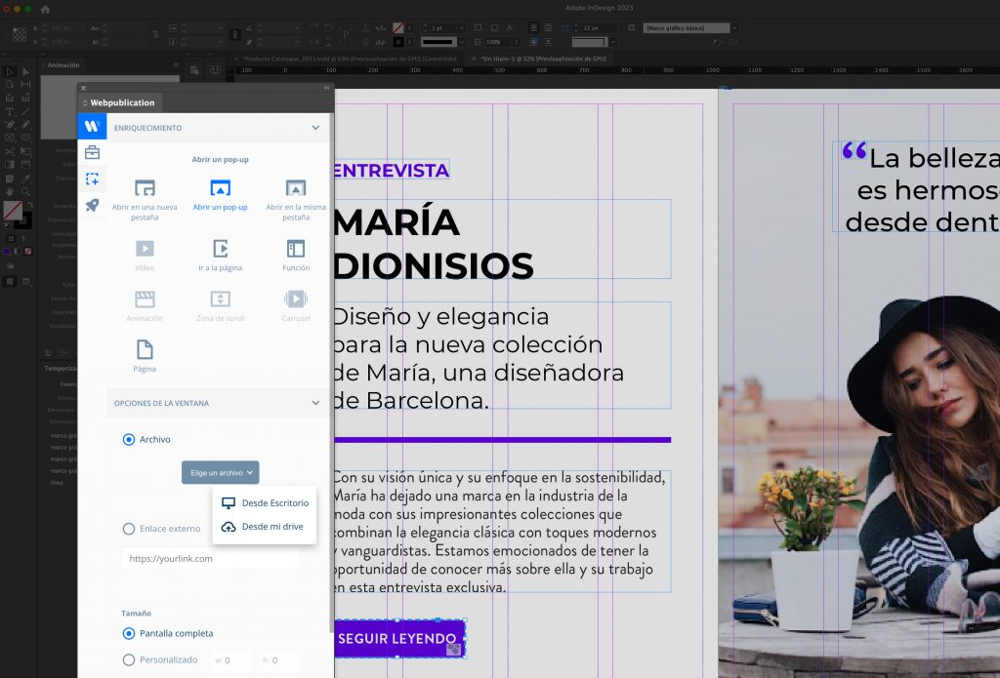1000x678 pixels.
Task: Switch size to Personalizado
Action: pyautogui.click(x=128, y=660)
